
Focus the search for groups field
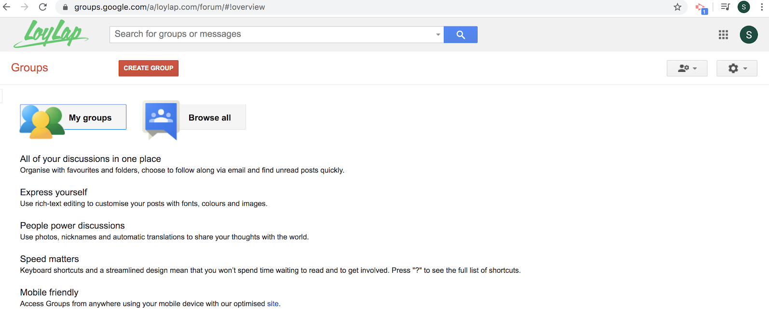point(273,35)
